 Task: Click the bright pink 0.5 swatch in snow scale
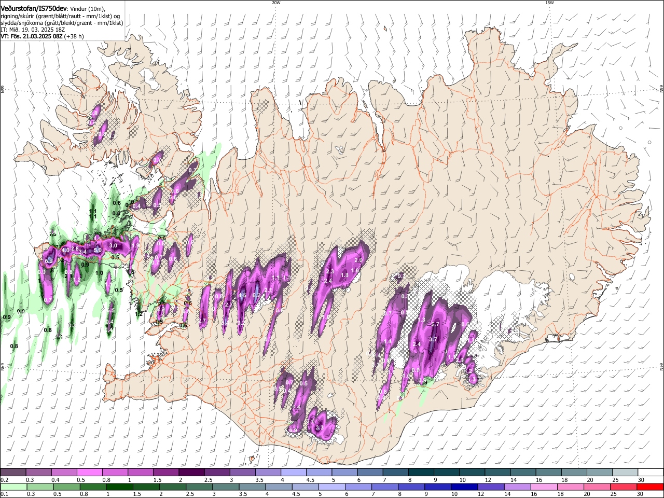pyautogui.click(x=89, y=473)
